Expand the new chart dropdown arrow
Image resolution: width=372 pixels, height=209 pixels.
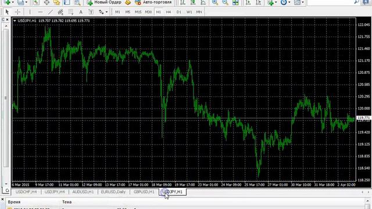(x=13, y=2)
